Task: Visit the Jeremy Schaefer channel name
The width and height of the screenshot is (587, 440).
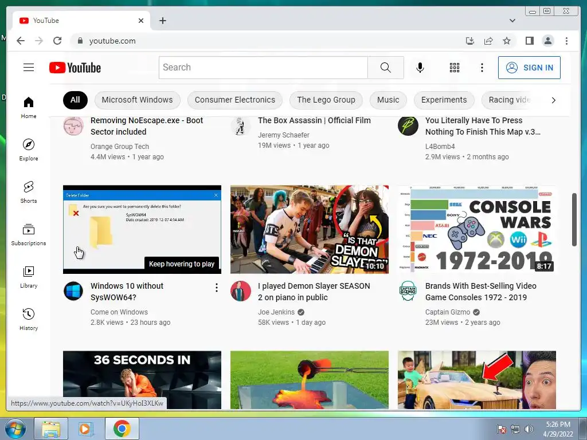Action: tap(284, 135)
